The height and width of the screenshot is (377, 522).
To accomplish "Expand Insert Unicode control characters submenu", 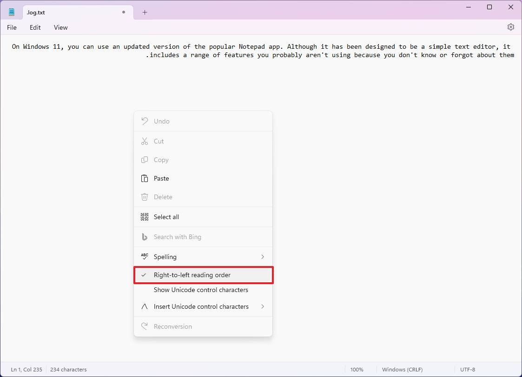I will tap(263, 306).
